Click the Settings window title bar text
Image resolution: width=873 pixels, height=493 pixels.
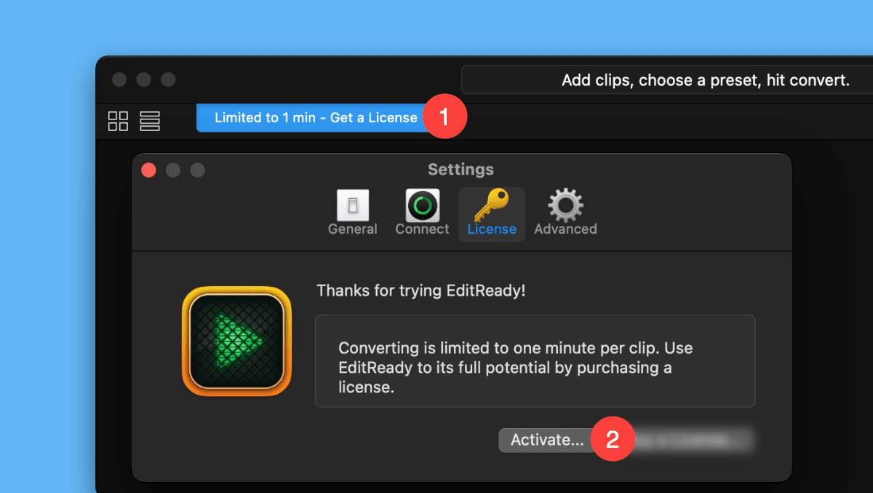[461, 170]
